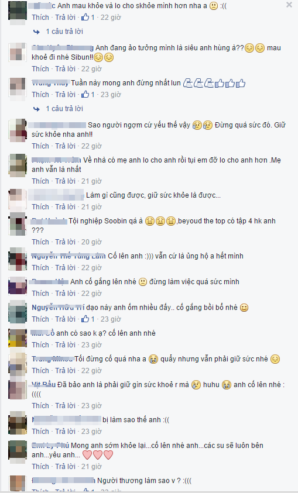
Task: Open profile Nguyễn Hữu Trí name link
Action: [x=58, y=307]
